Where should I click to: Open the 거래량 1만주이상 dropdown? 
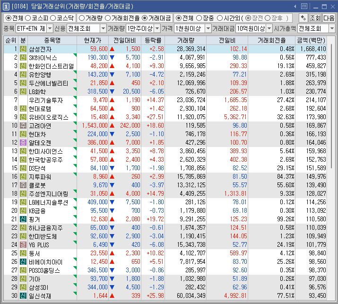pos(157,28)
